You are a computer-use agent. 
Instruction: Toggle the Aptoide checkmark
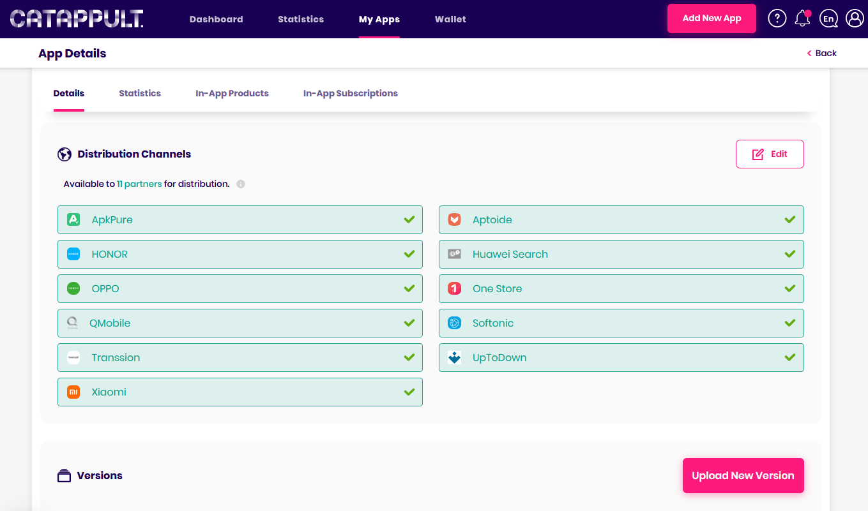pos(790,219)
